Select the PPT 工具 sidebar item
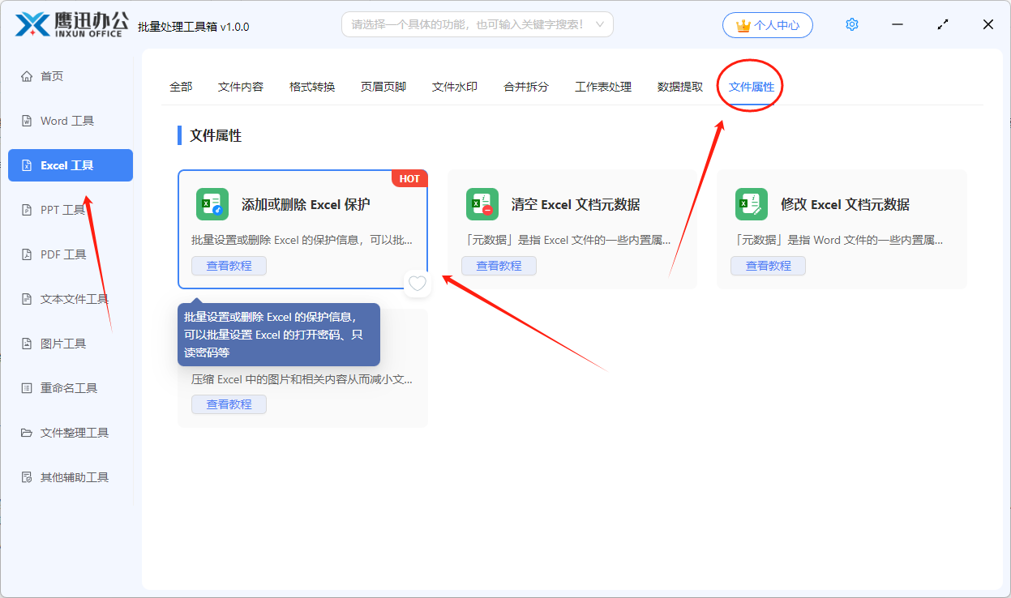Screen dimensions: 1011x598 click(68, 209)
